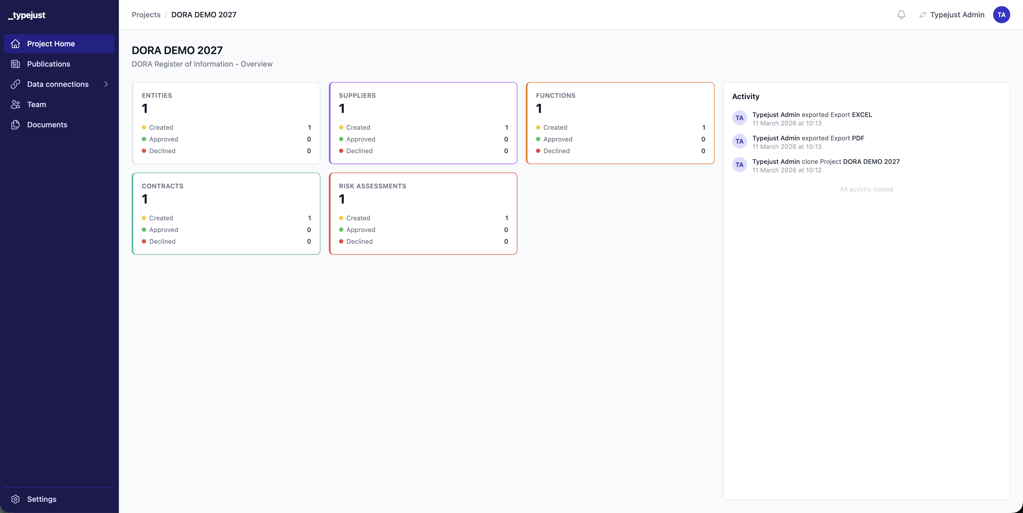Expand the Data connections chevron
Screen dimensions: 1023x513
pyautogui.click(x=106, y=84)
